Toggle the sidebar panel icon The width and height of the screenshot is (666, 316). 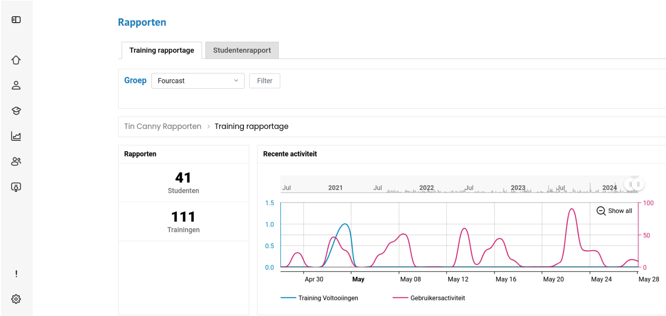coord(16,20)
